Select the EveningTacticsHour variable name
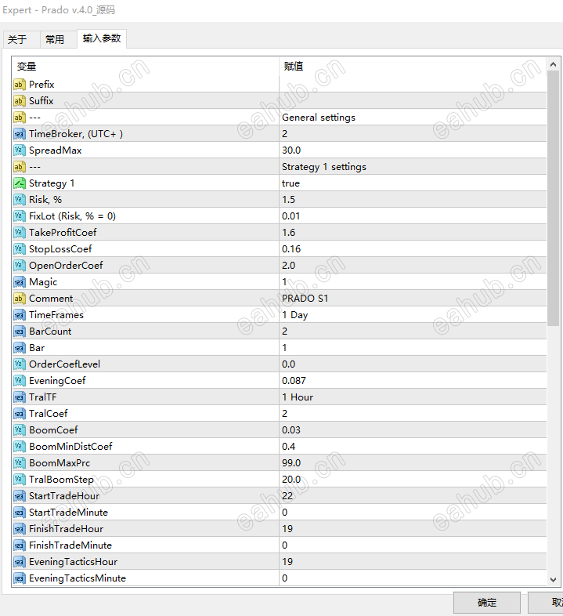The image size is (563, 616). click(x=73, y=562)
